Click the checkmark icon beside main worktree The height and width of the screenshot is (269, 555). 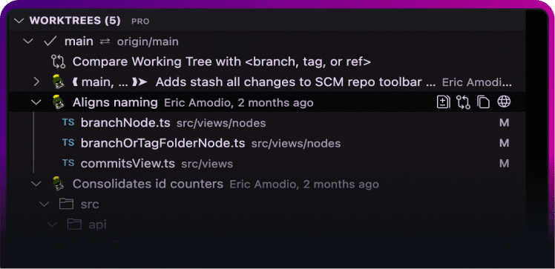coord(50,41)
